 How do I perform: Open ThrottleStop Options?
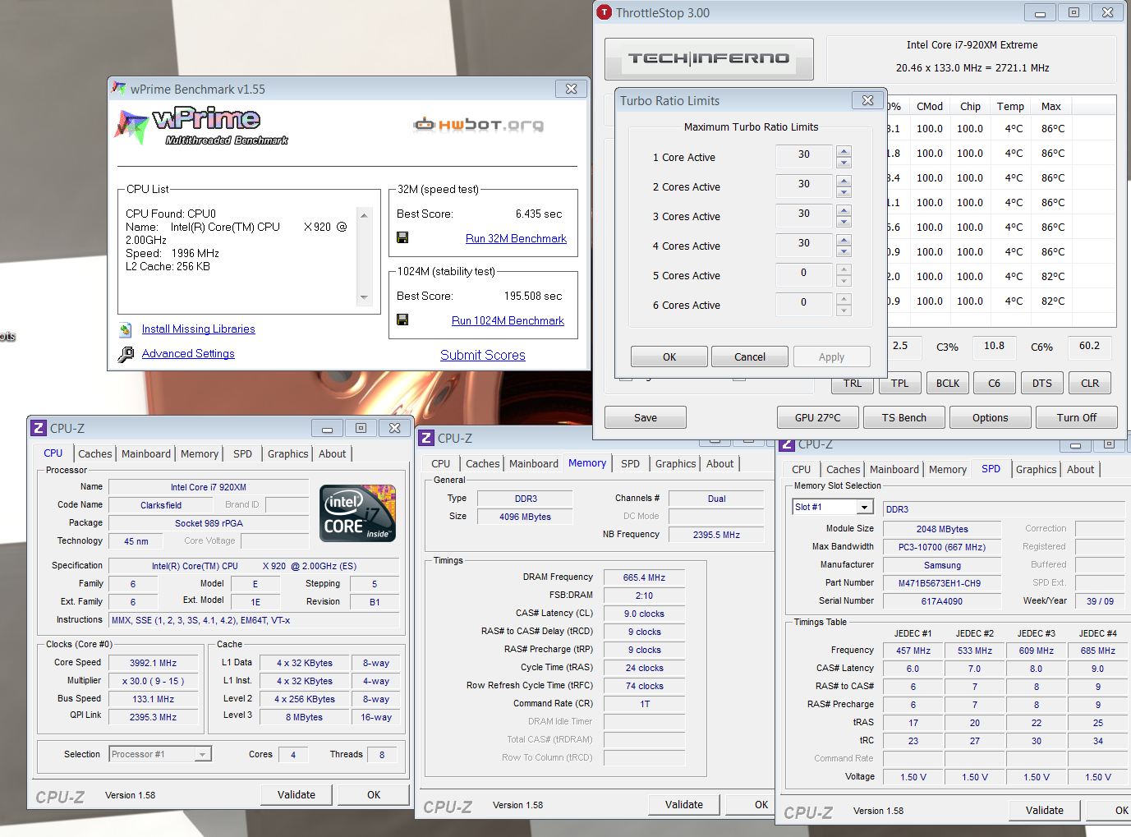pyautogui.click(x=991, y=417)
